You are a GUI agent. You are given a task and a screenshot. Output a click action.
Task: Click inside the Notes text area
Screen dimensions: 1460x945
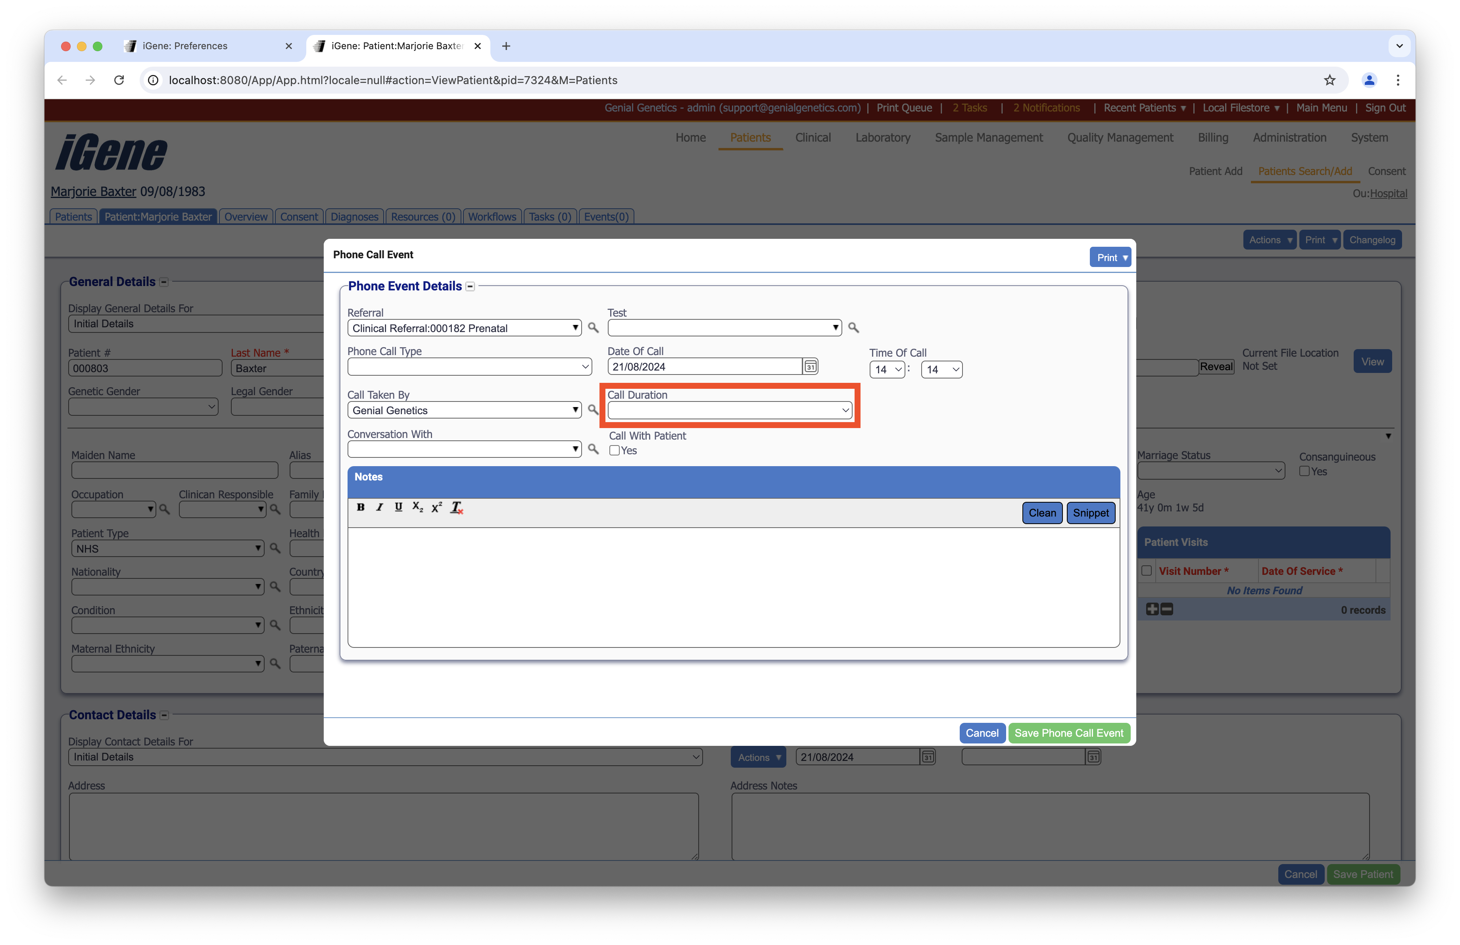point(733,586)
